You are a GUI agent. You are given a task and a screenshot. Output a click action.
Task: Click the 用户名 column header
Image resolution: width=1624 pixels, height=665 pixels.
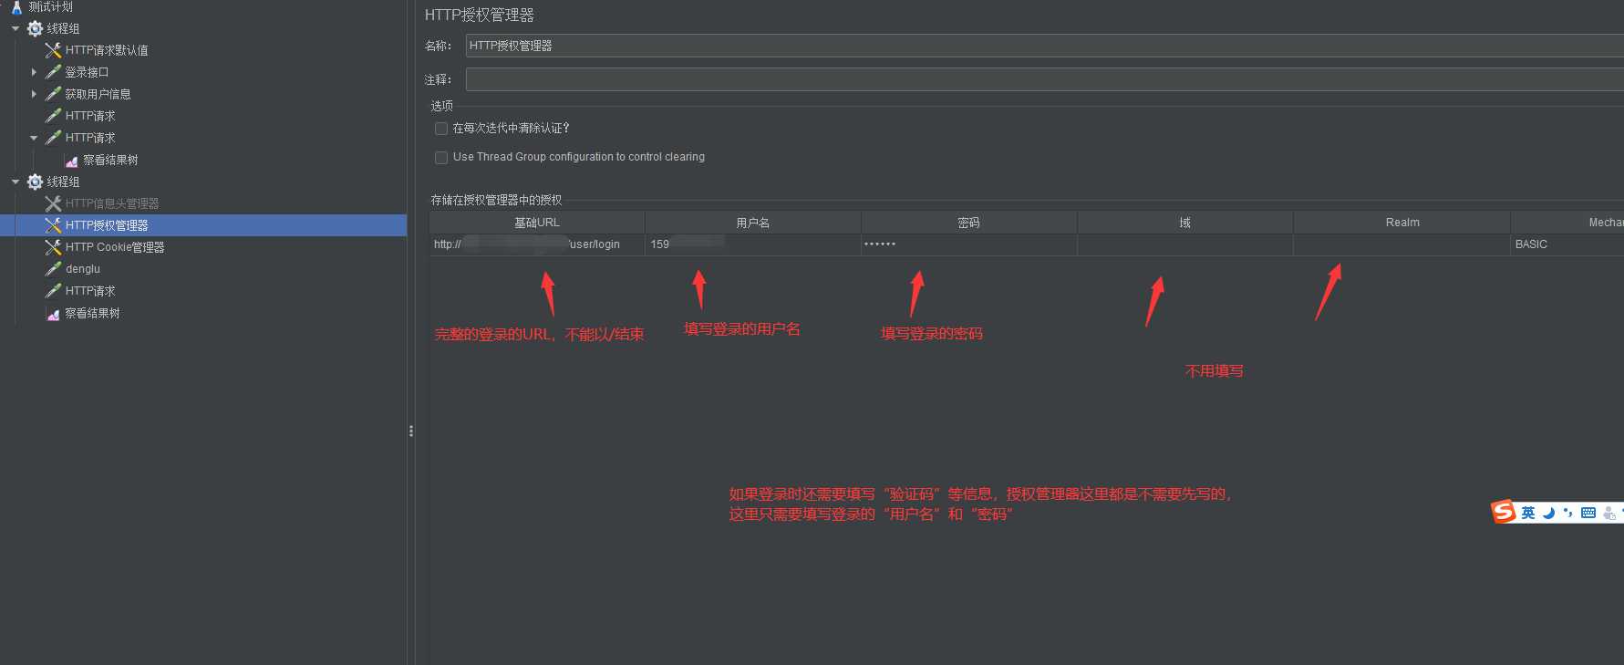tap(753, 223)
